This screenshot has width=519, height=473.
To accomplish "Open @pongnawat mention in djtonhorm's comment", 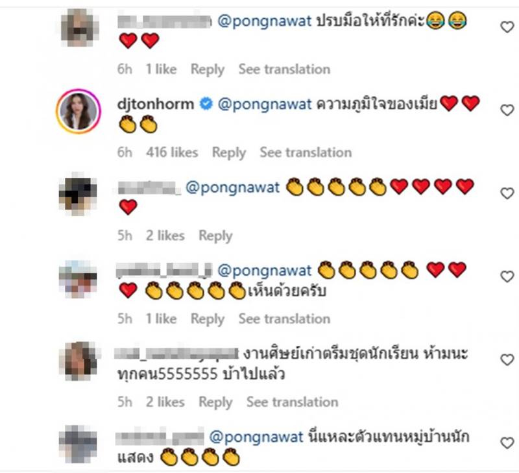I will point(265,104).
